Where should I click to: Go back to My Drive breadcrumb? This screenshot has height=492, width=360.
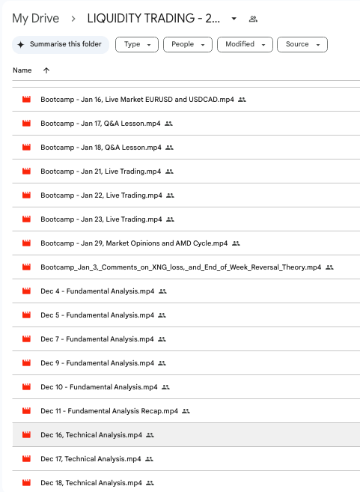35,19
